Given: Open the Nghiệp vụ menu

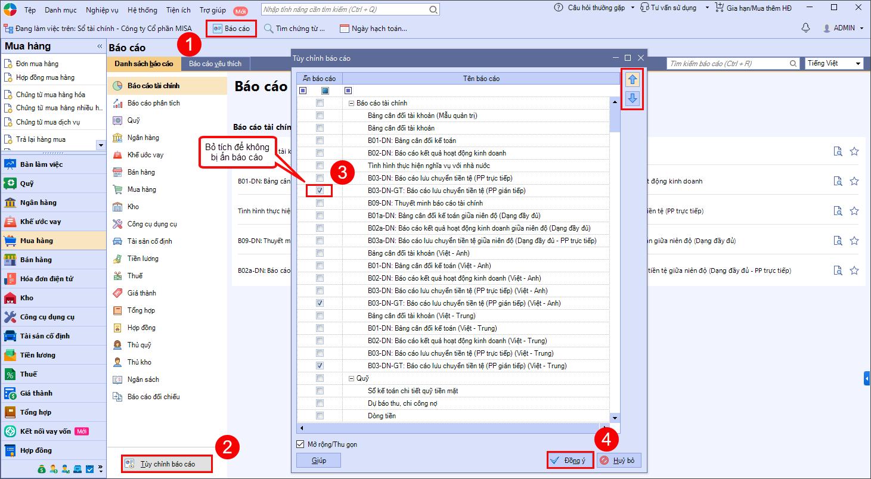Looking at the screenshot, I should click(x=102, y=10).
